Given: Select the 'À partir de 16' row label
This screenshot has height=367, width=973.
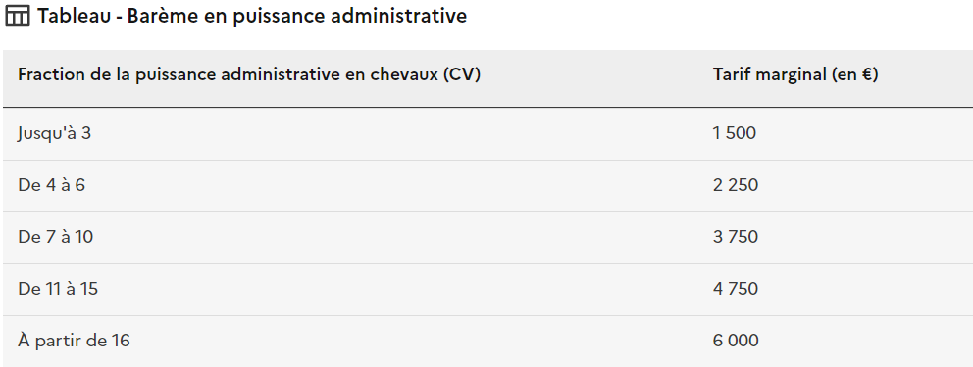Looking at the screenshot, I should tap(74, 341).
